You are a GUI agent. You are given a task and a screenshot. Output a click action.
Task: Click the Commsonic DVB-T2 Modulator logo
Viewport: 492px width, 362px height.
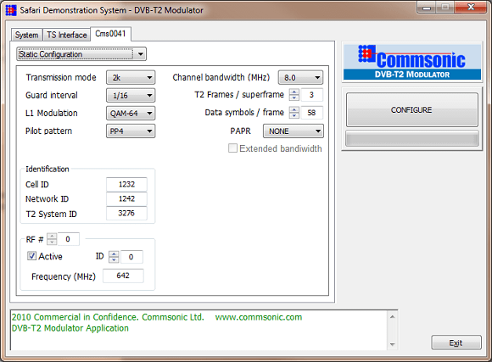coord(412,62)
